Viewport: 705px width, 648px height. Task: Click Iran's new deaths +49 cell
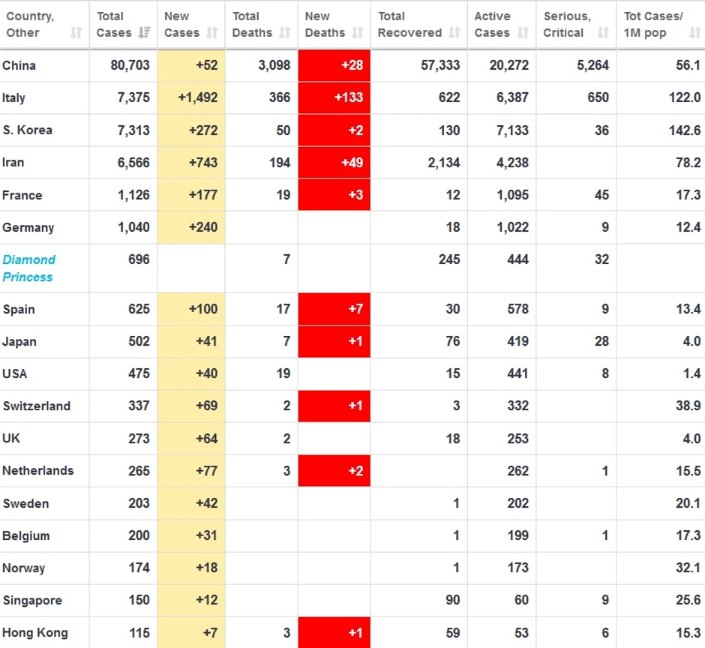(x=334, y=162)
